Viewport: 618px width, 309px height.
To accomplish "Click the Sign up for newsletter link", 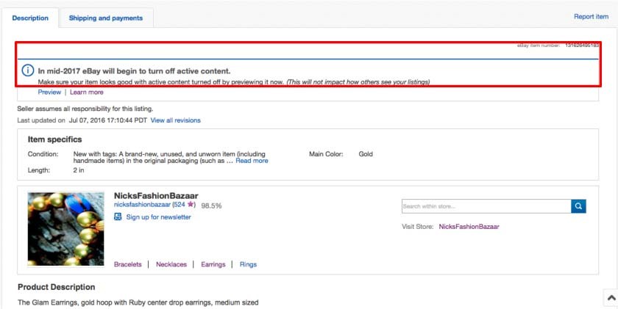I will point(158,217).
